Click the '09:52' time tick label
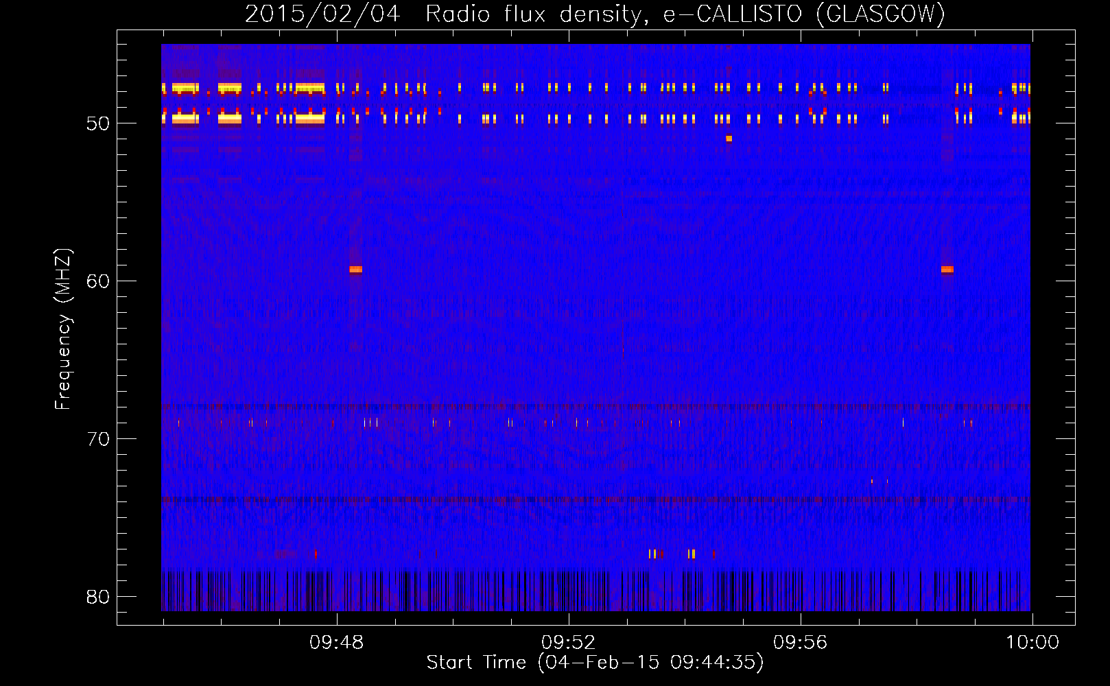The width and height of the screenshot is (1110, 686). pos(568,643)
